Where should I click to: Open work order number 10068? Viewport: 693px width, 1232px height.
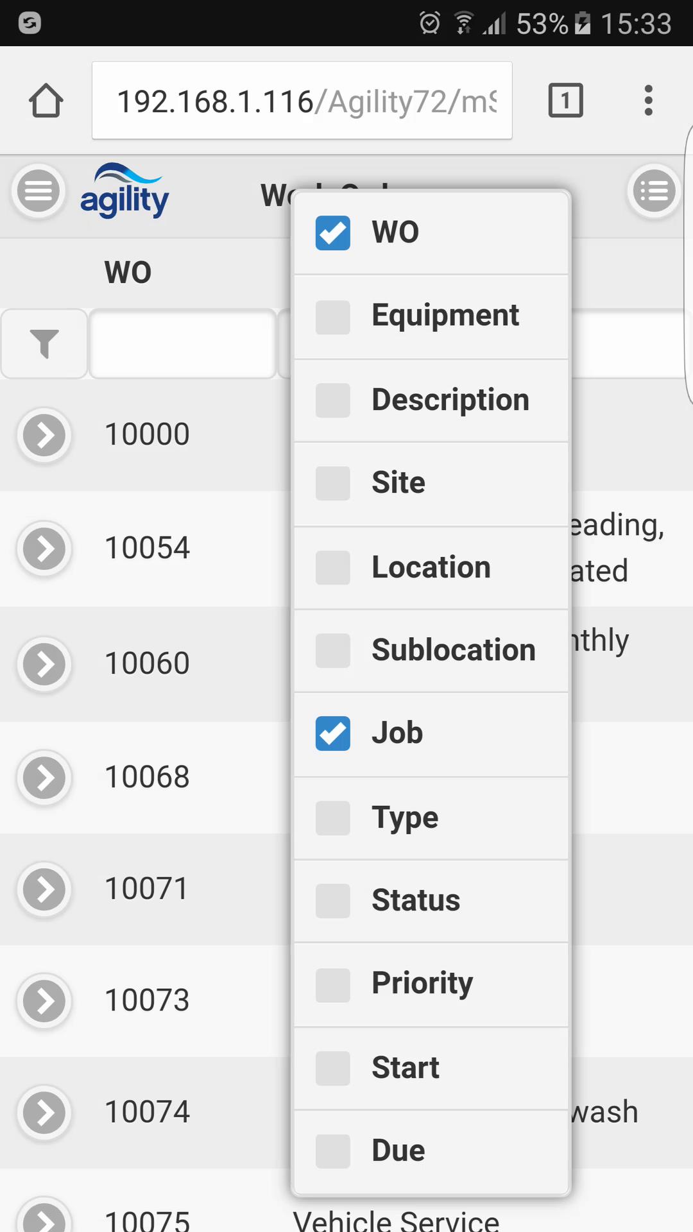147,777
